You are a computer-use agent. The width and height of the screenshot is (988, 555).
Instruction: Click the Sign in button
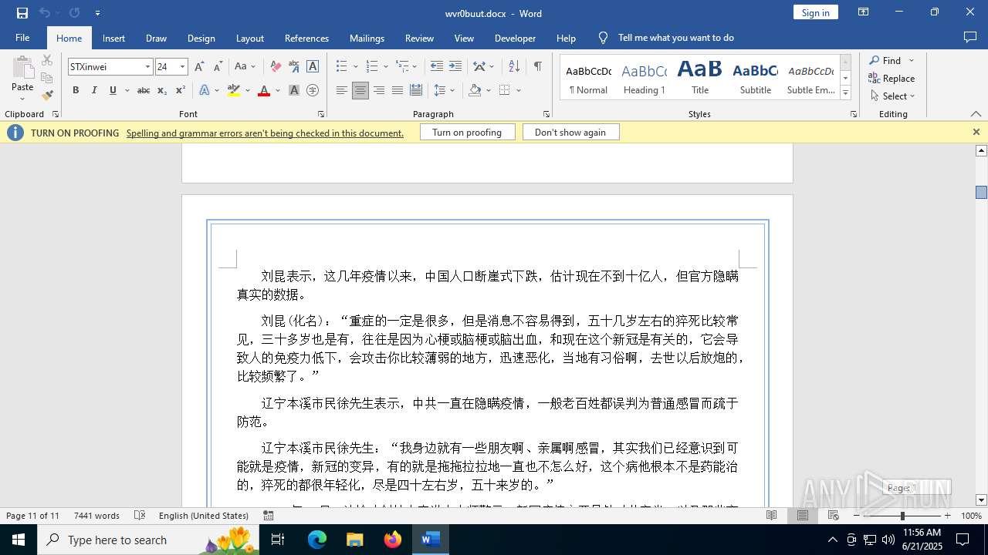[x=815, y=12]
